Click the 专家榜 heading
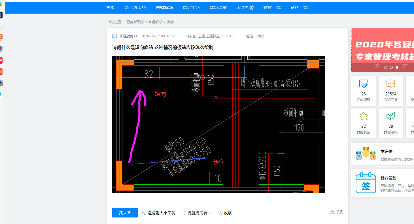Image resolution: width=414 pixels, height=224 pixels. click(387, 152)
